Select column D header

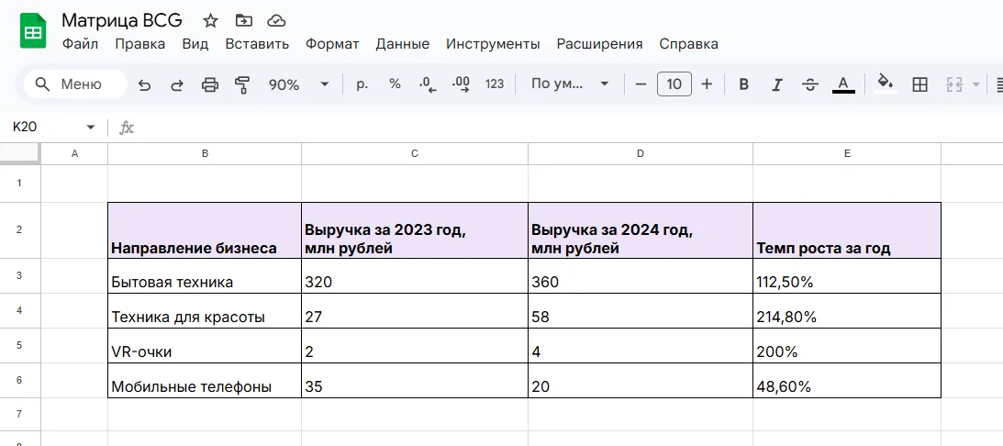point(641,153)
